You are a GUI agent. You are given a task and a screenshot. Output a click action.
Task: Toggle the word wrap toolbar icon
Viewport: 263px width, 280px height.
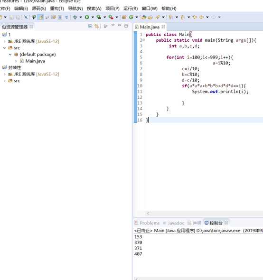(x=54, y=17)
